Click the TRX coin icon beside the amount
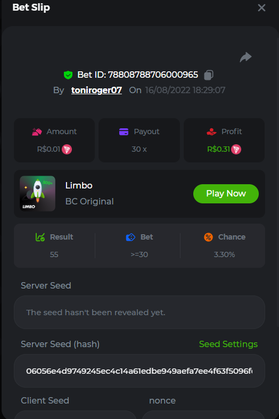Image resolution: width=279 pixels, height=419 pixels. [67, 149]
